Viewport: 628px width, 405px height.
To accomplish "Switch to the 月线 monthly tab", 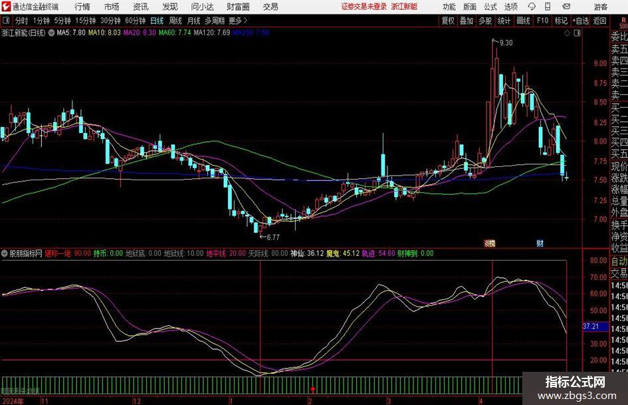I will coord(194,21).
